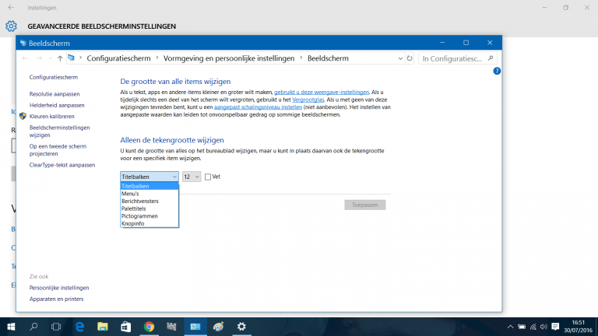Refresh the Configuratiescherm address bar

[x=410, y=58]
